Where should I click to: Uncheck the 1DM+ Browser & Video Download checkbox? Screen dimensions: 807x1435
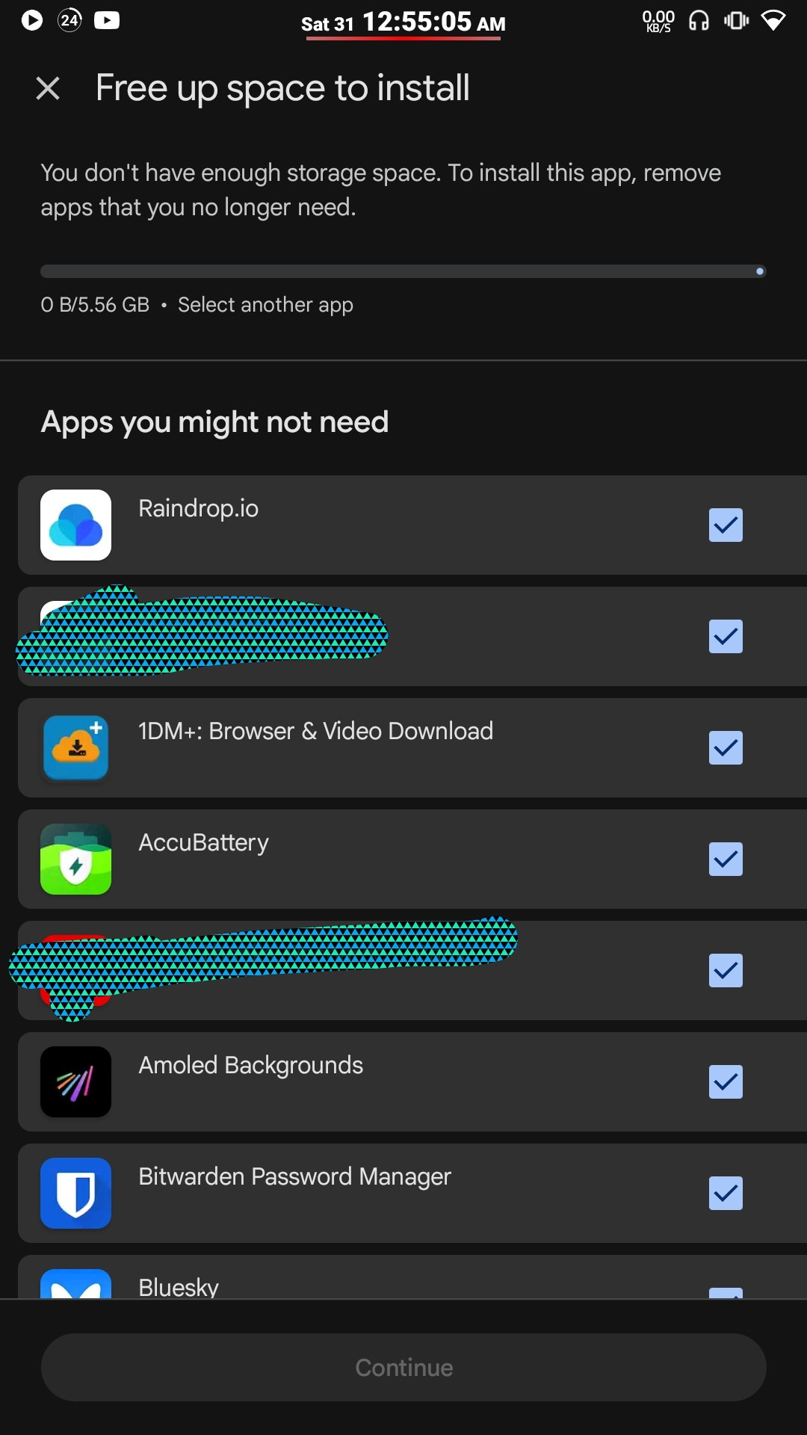[726, 747]
